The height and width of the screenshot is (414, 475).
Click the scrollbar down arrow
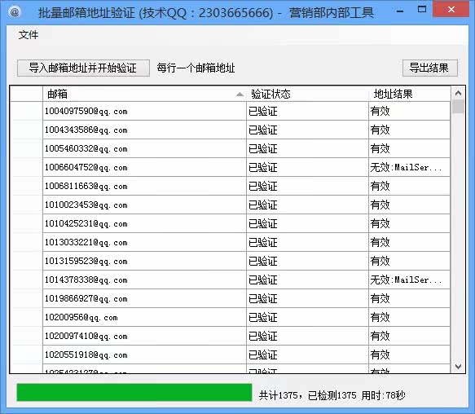point(458,367)
